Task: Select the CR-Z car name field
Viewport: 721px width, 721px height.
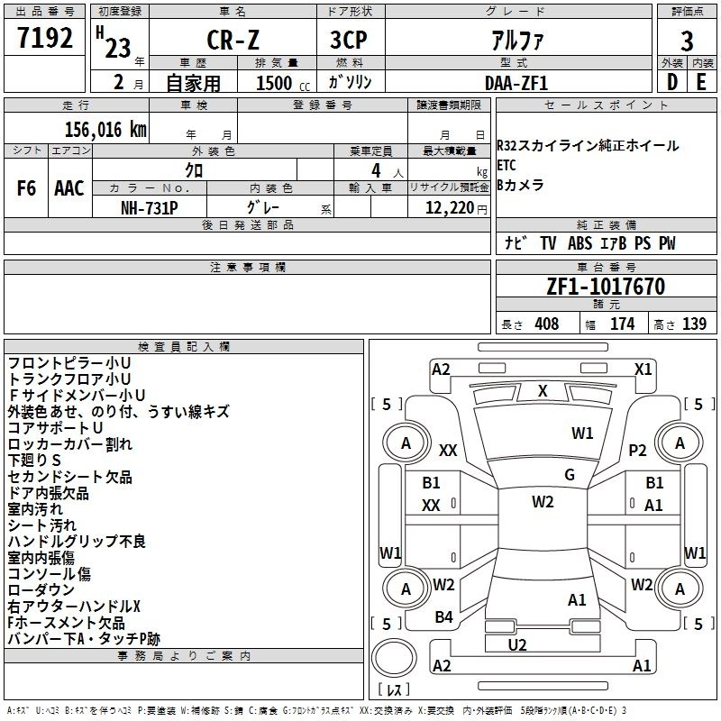Action: 232,41
